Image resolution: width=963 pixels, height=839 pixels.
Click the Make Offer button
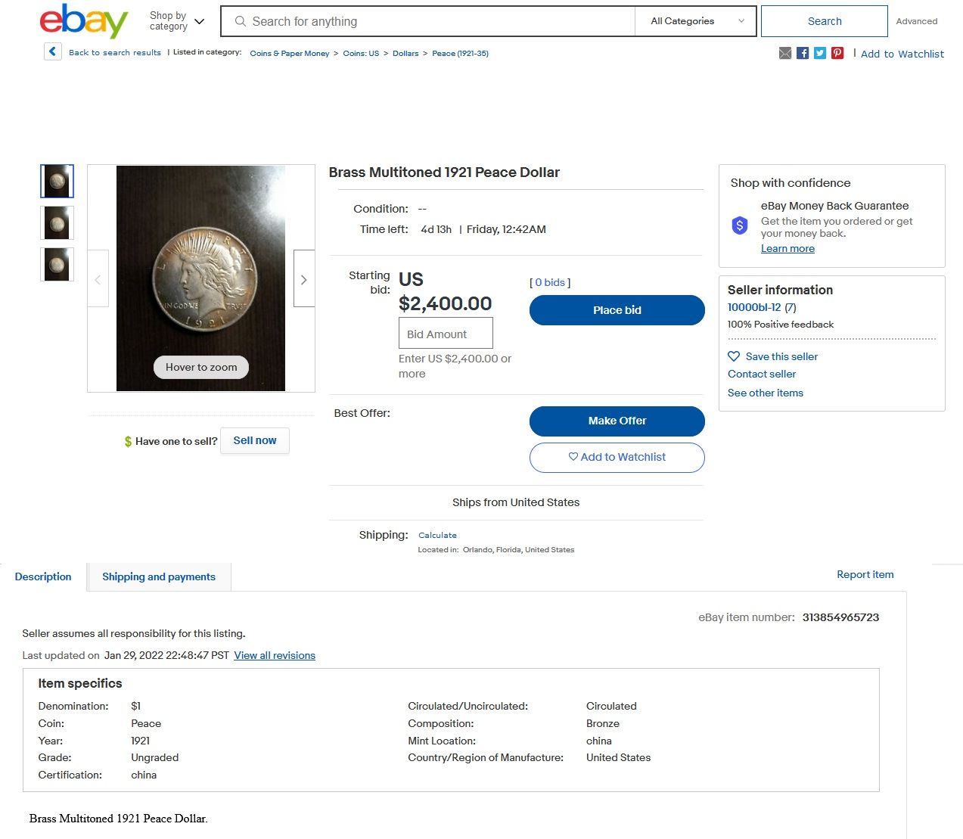(x=617, y=421)
